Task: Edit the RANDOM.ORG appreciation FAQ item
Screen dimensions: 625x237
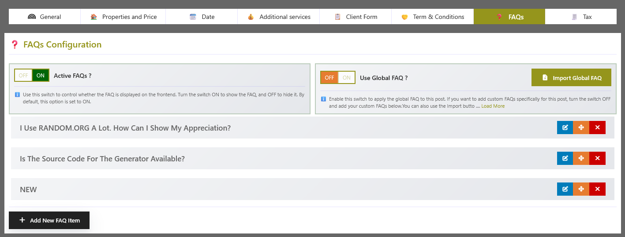Action: click(x=565, y=128)
